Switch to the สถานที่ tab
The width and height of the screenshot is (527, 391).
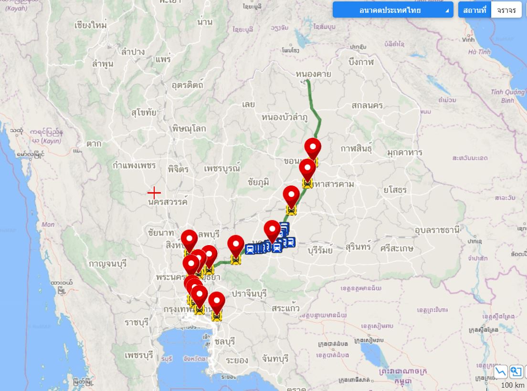tap(474, 10)
